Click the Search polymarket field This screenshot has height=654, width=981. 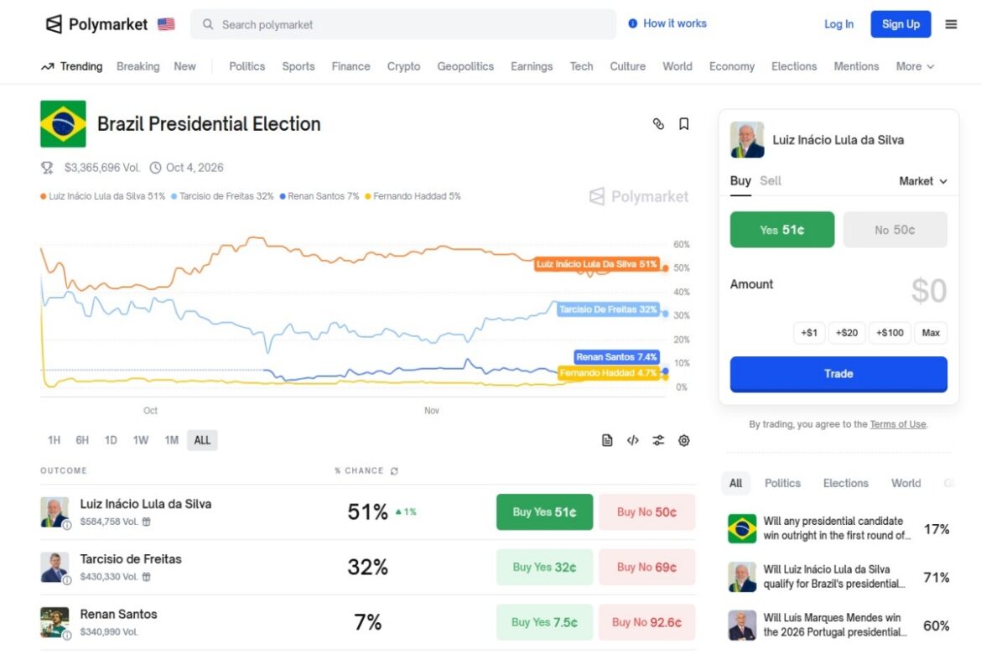(x=403, y=24)
